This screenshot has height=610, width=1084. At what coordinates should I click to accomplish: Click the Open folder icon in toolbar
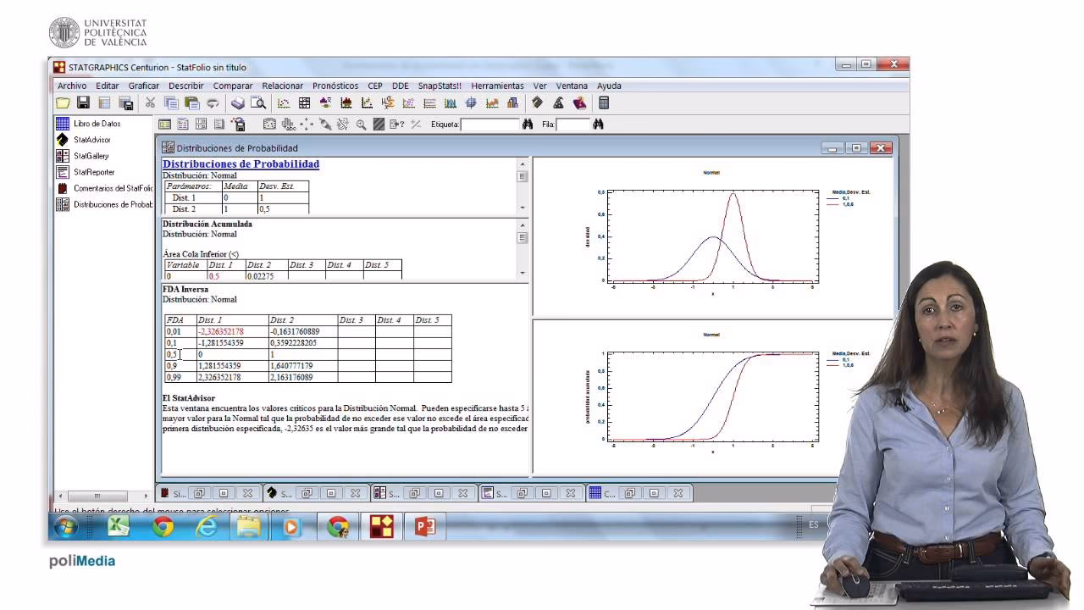click(x=63, y=103)
